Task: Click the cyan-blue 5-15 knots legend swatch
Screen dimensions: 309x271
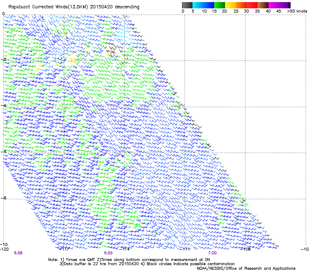Action: coord(203,5)
